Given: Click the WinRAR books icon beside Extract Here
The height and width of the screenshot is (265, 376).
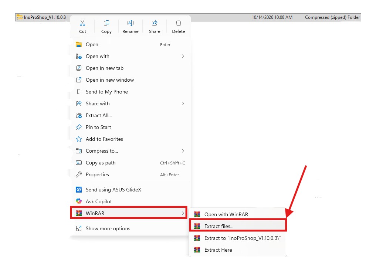Looking at the screenshot, I should coord(197,250).
